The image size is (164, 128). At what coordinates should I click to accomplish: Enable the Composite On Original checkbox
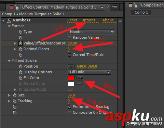point(69,113)
